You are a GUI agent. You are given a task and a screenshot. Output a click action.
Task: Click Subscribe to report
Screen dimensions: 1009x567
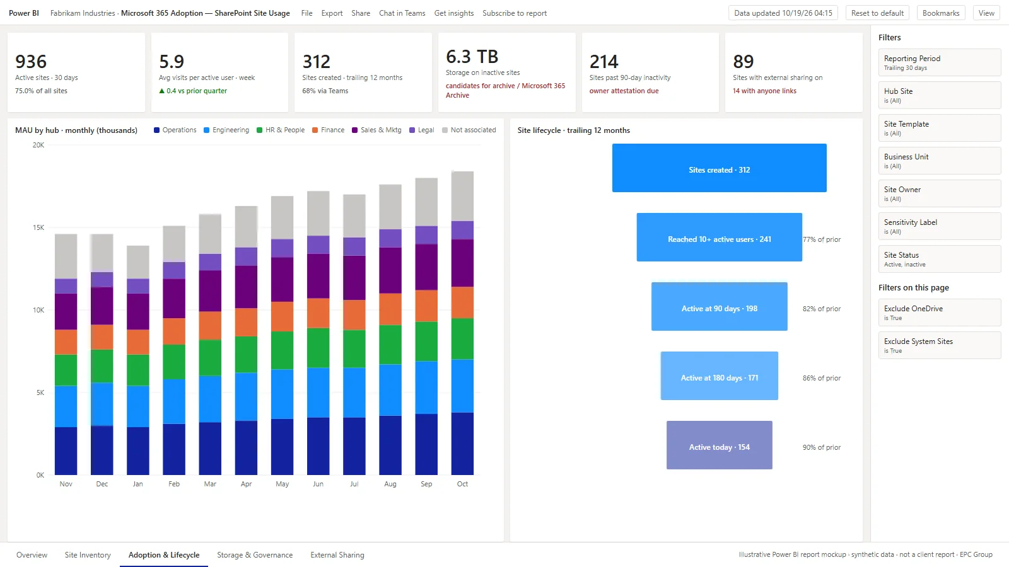click(x=515, y=13)
